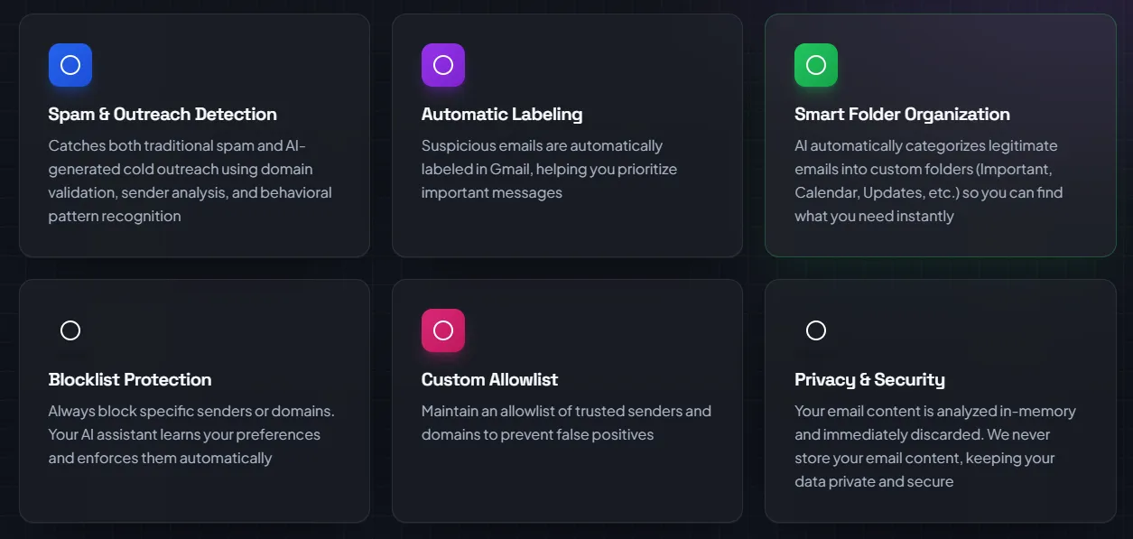Click the Custom Allowlist title
This screenshot has width=1133, height=539.
(490, 380)
